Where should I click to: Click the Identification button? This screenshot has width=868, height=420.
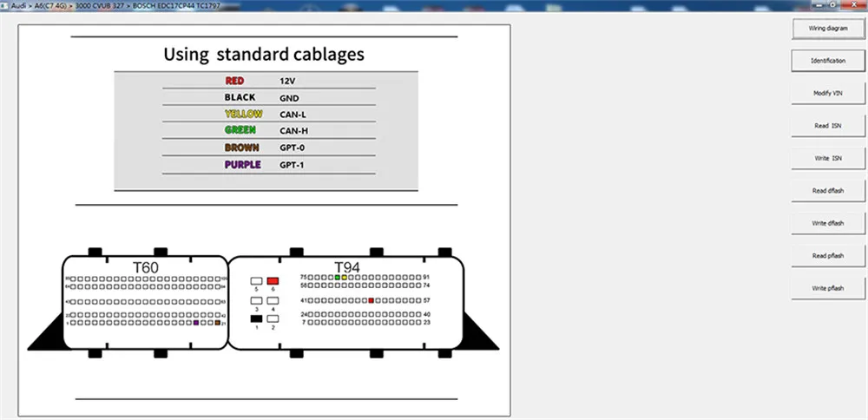click(x=828, y=61)
